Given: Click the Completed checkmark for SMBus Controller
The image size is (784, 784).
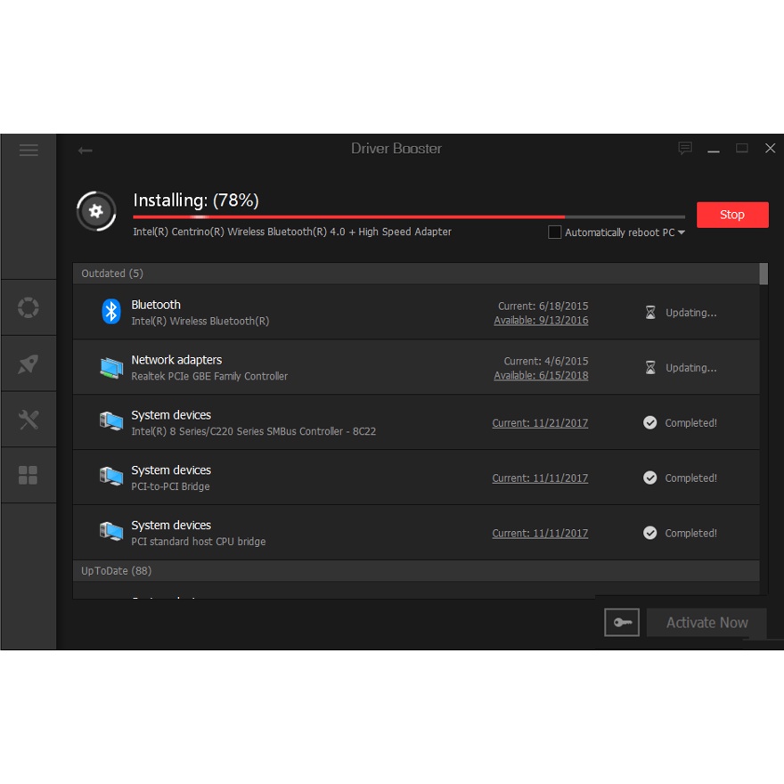Looking at the screenshot, I should (x=650, y=422).
